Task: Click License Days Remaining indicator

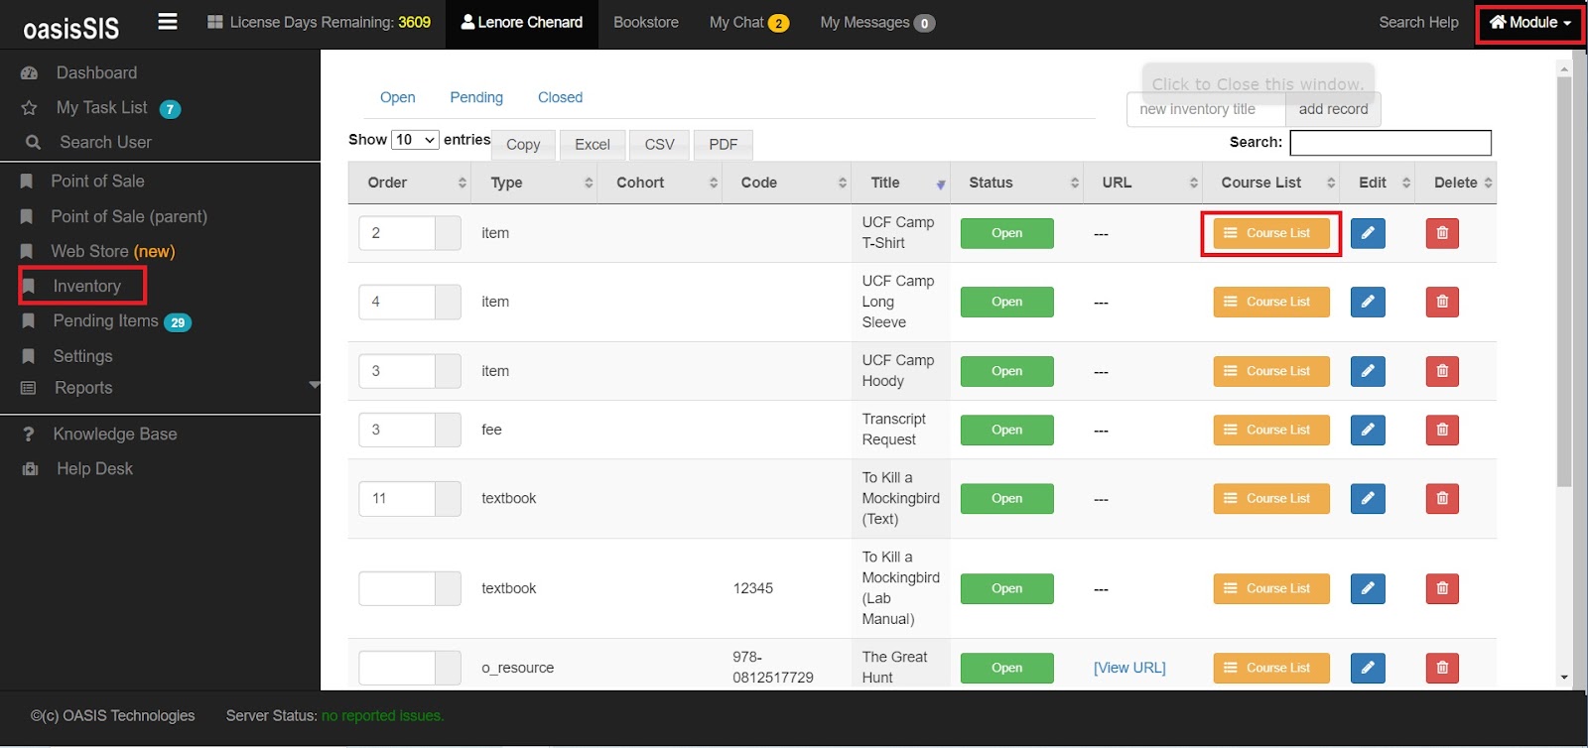Action: tap(319, 22)
